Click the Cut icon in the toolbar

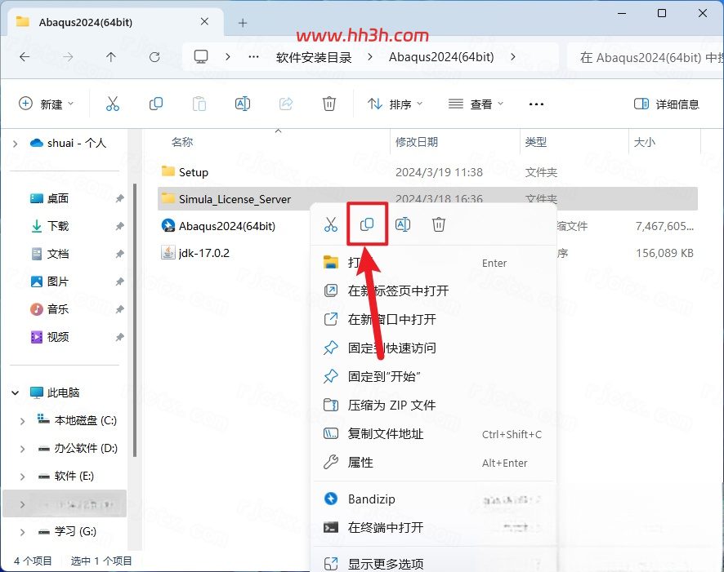[x=112, y=104]
